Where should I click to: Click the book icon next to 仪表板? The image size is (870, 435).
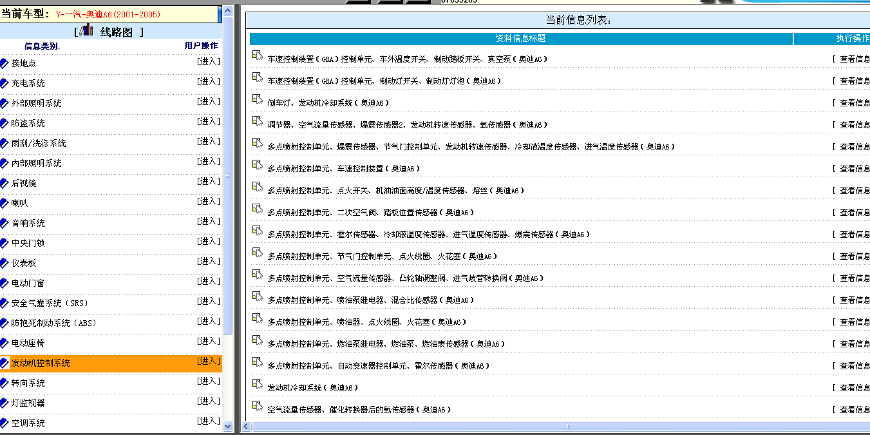coord(5,263)
